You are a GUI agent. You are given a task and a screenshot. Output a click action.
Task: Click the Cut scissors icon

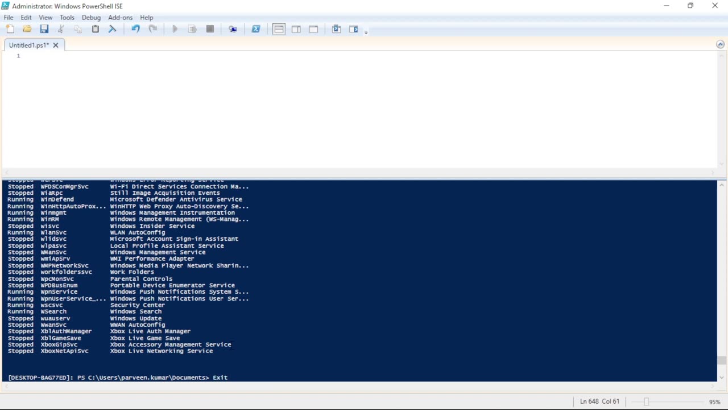(61, 29)
